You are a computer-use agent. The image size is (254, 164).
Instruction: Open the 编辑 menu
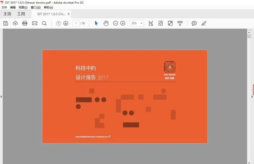coord(13,7)
